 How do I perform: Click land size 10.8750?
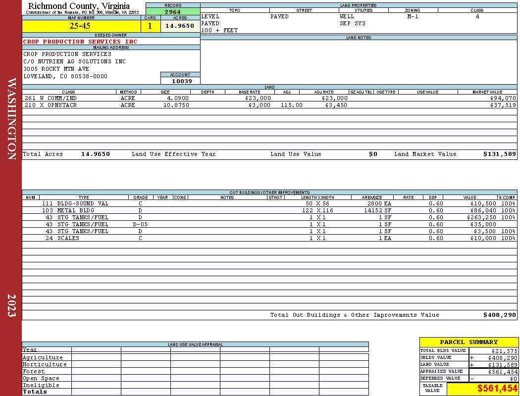(176, 105)
